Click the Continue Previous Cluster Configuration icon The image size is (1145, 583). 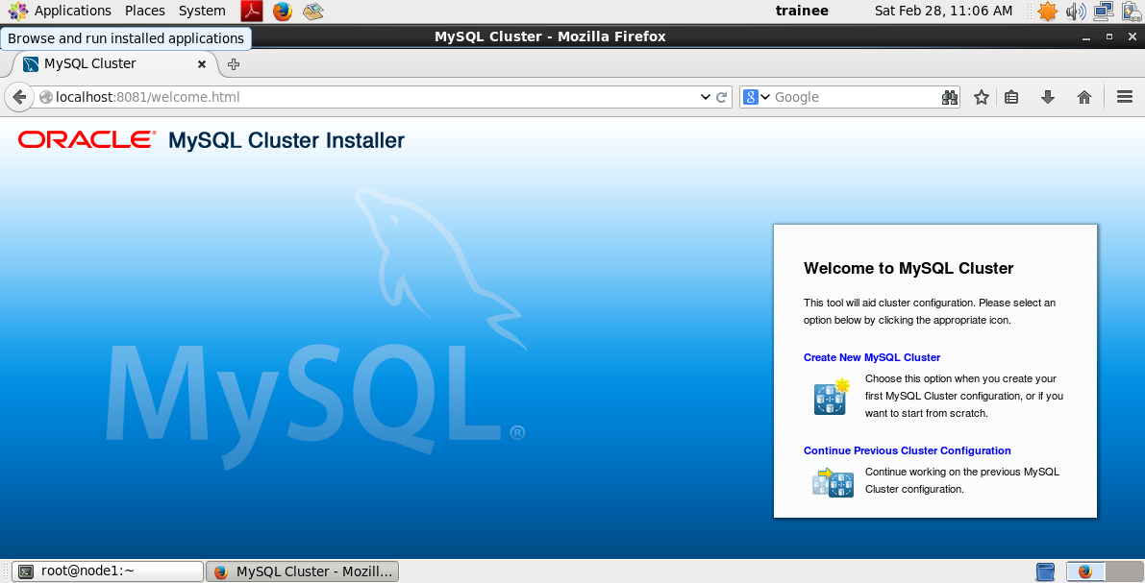(833, 481)
